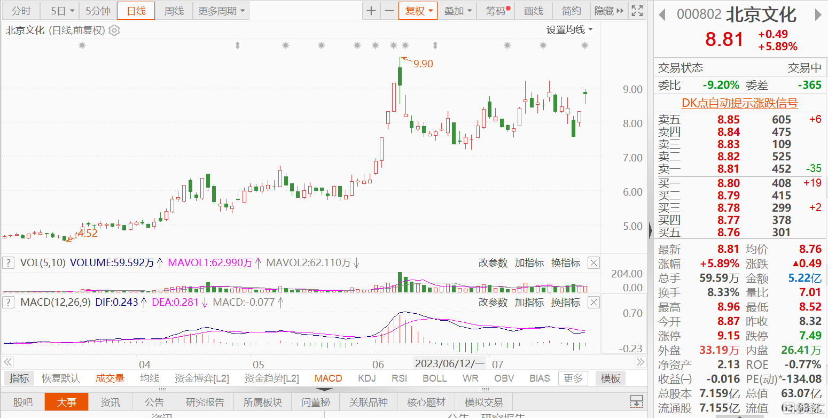Screen dimensions: 828x418
Task: Expand the 5日 dropdown arrow
Action: 72,11
